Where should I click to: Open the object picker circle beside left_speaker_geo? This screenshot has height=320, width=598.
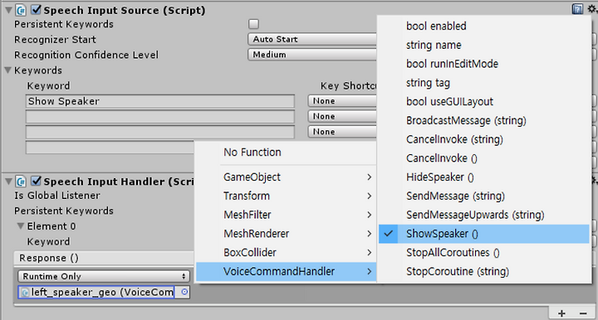(184, 292)
